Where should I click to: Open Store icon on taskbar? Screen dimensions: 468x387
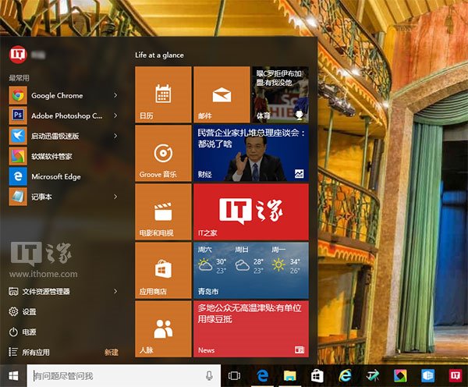tap(317, 375)
